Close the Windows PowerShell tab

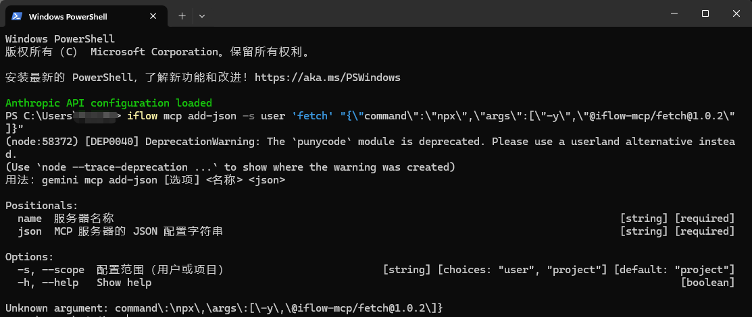coord(157,16)
